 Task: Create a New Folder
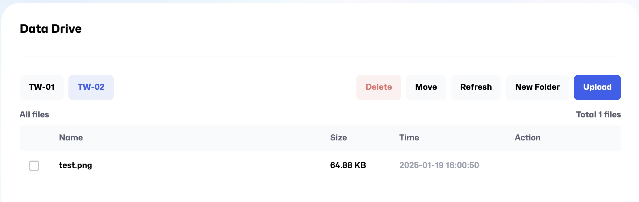(537, 87)
